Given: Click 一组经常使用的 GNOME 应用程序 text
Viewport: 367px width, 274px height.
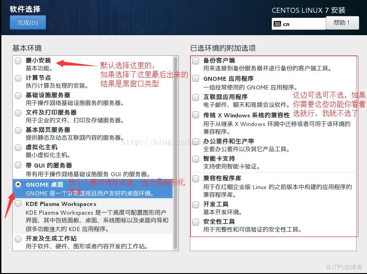Looking at the screenshot, I should 250,87.
